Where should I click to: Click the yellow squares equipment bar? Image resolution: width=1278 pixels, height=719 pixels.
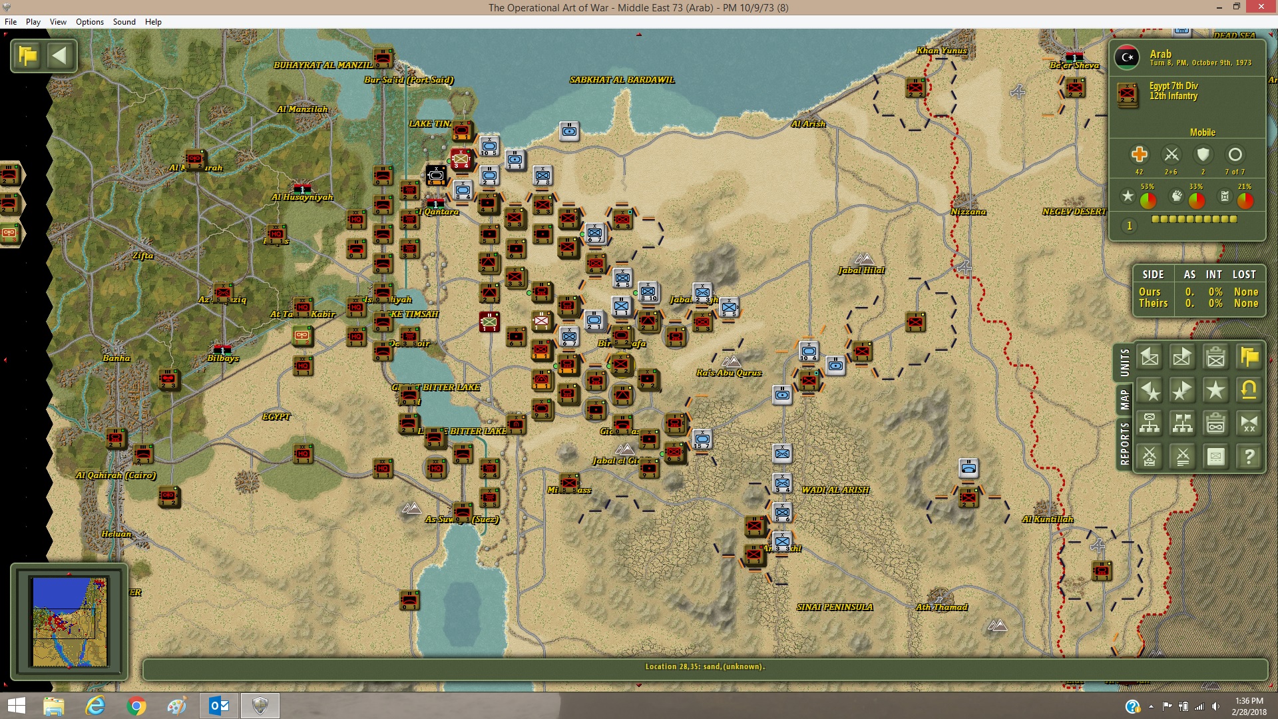(x=1194, y=219)
